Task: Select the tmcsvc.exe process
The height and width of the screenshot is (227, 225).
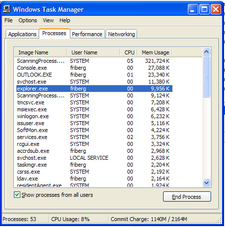Action: tap(94, 102)
